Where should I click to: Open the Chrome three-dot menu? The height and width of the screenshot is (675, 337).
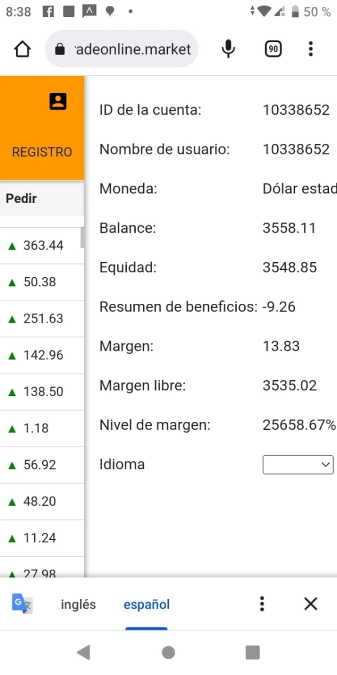[311, 49]
